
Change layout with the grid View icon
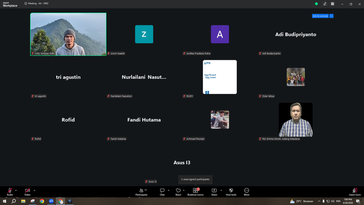click(332, 4)
